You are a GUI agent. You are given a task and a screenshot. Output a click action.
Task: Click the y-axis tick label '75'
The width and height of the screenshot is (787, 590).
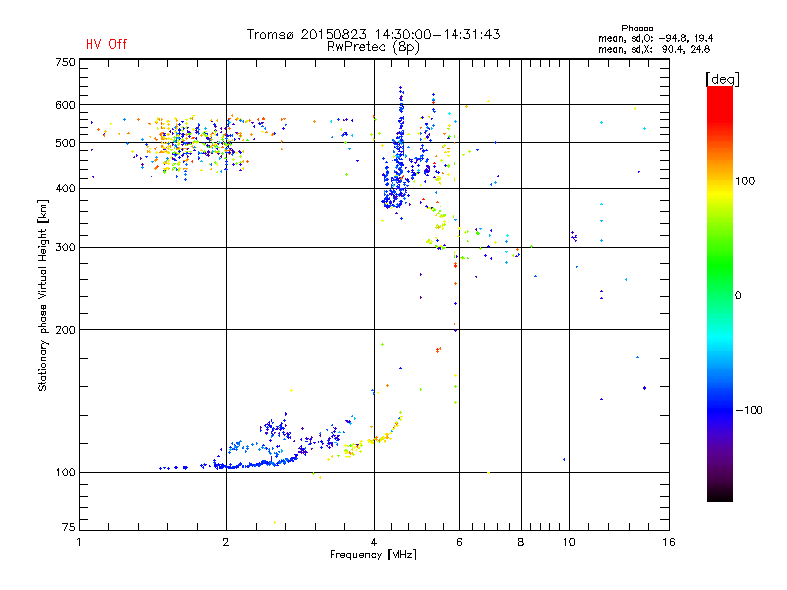69,527
